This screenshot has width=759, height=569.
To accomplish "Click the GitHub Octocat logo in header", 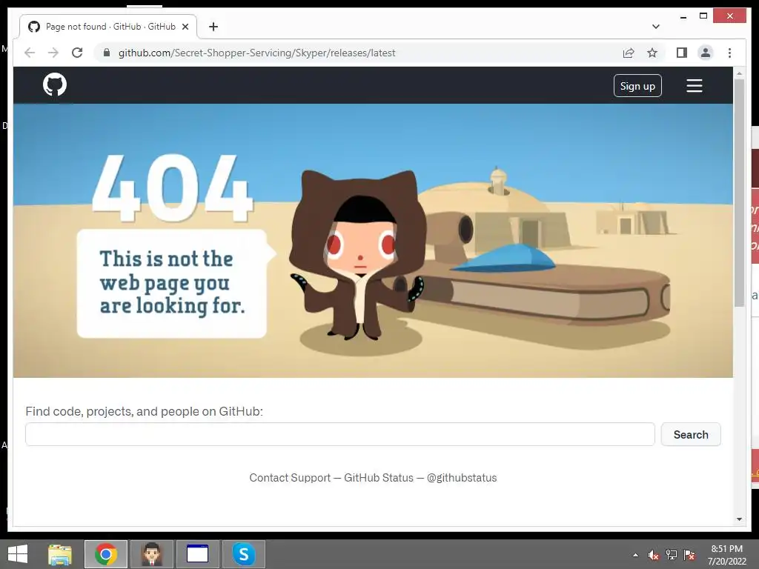I will [55, 84].
